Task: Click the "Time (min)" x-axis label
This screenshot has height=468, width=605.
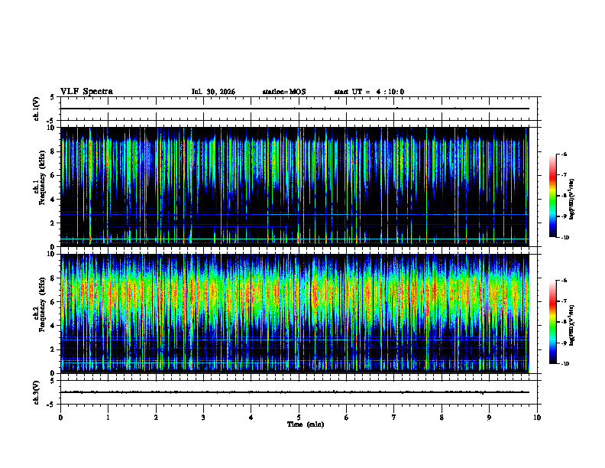Action: pyautogui.click(x=306, y=424)
